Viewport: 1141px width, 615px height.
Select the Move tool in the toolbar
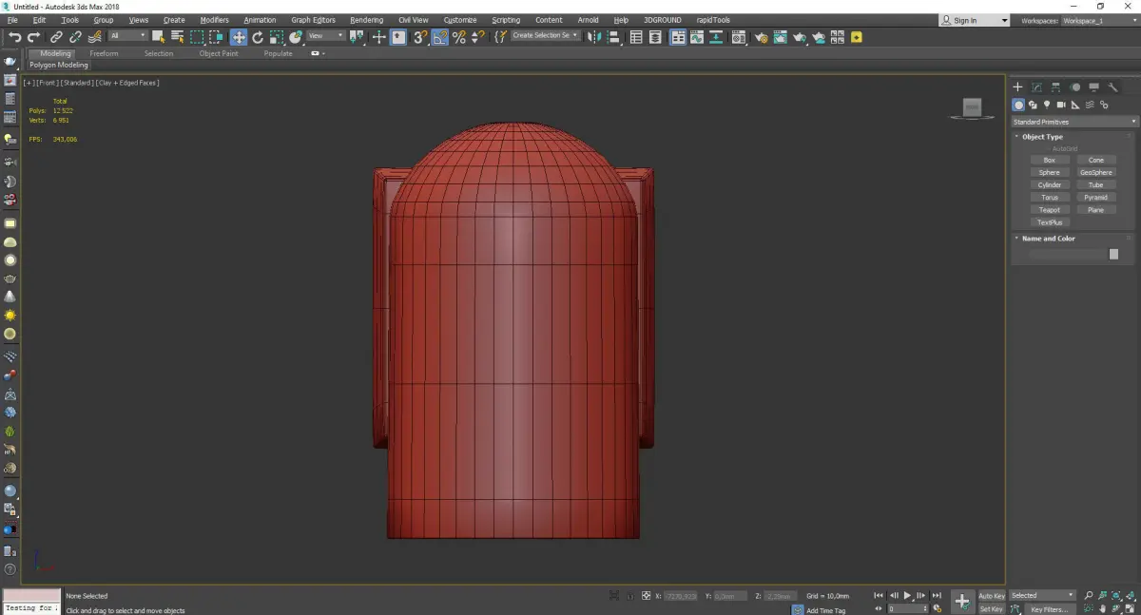point(238,37)
